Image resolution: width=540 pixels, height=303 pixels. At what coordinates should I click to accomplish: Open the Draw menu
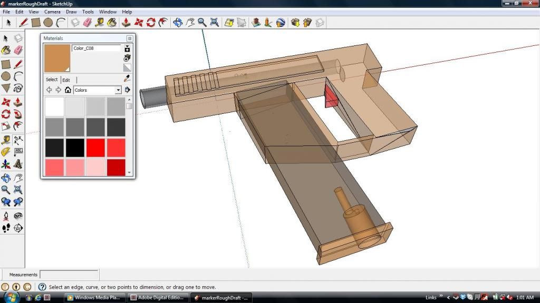tap(71, 12)
